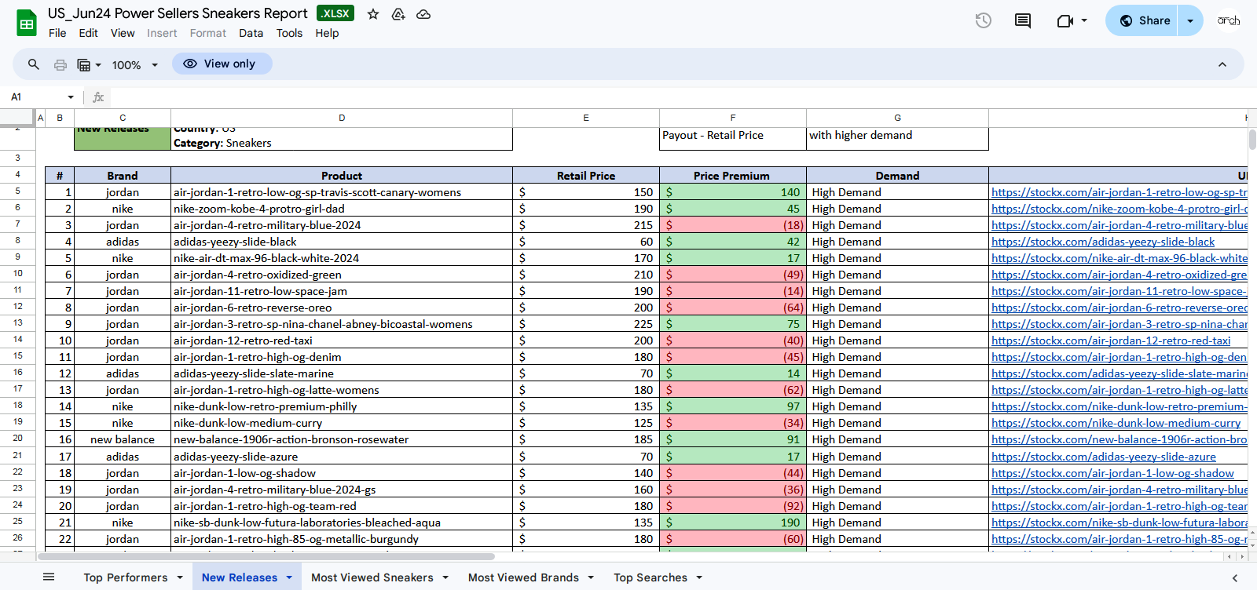The width and height of the screenshot is (1257, 590).
Task: Open the Most Viewed Brands tab arrow
Action: click(x=591, y=577)
